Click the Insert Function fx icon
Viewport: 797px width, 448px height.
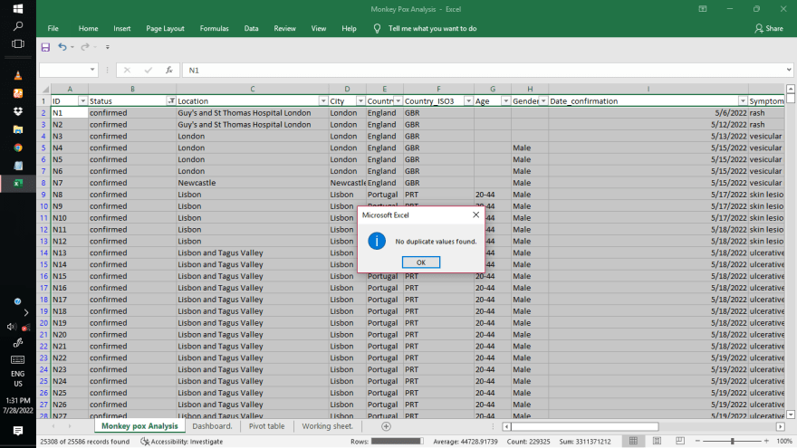(x=169, y=70)
